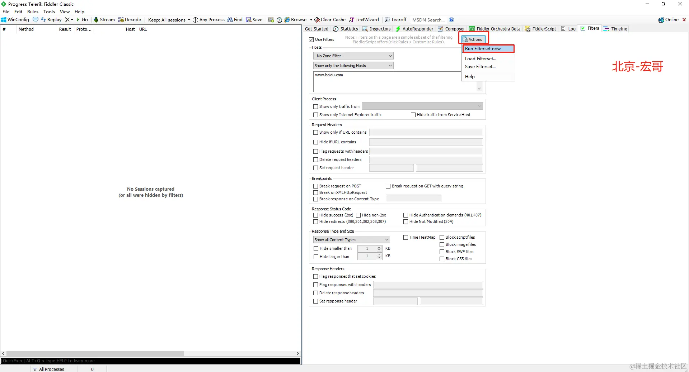Click the MSDN Search field

(x=428, y=20)
